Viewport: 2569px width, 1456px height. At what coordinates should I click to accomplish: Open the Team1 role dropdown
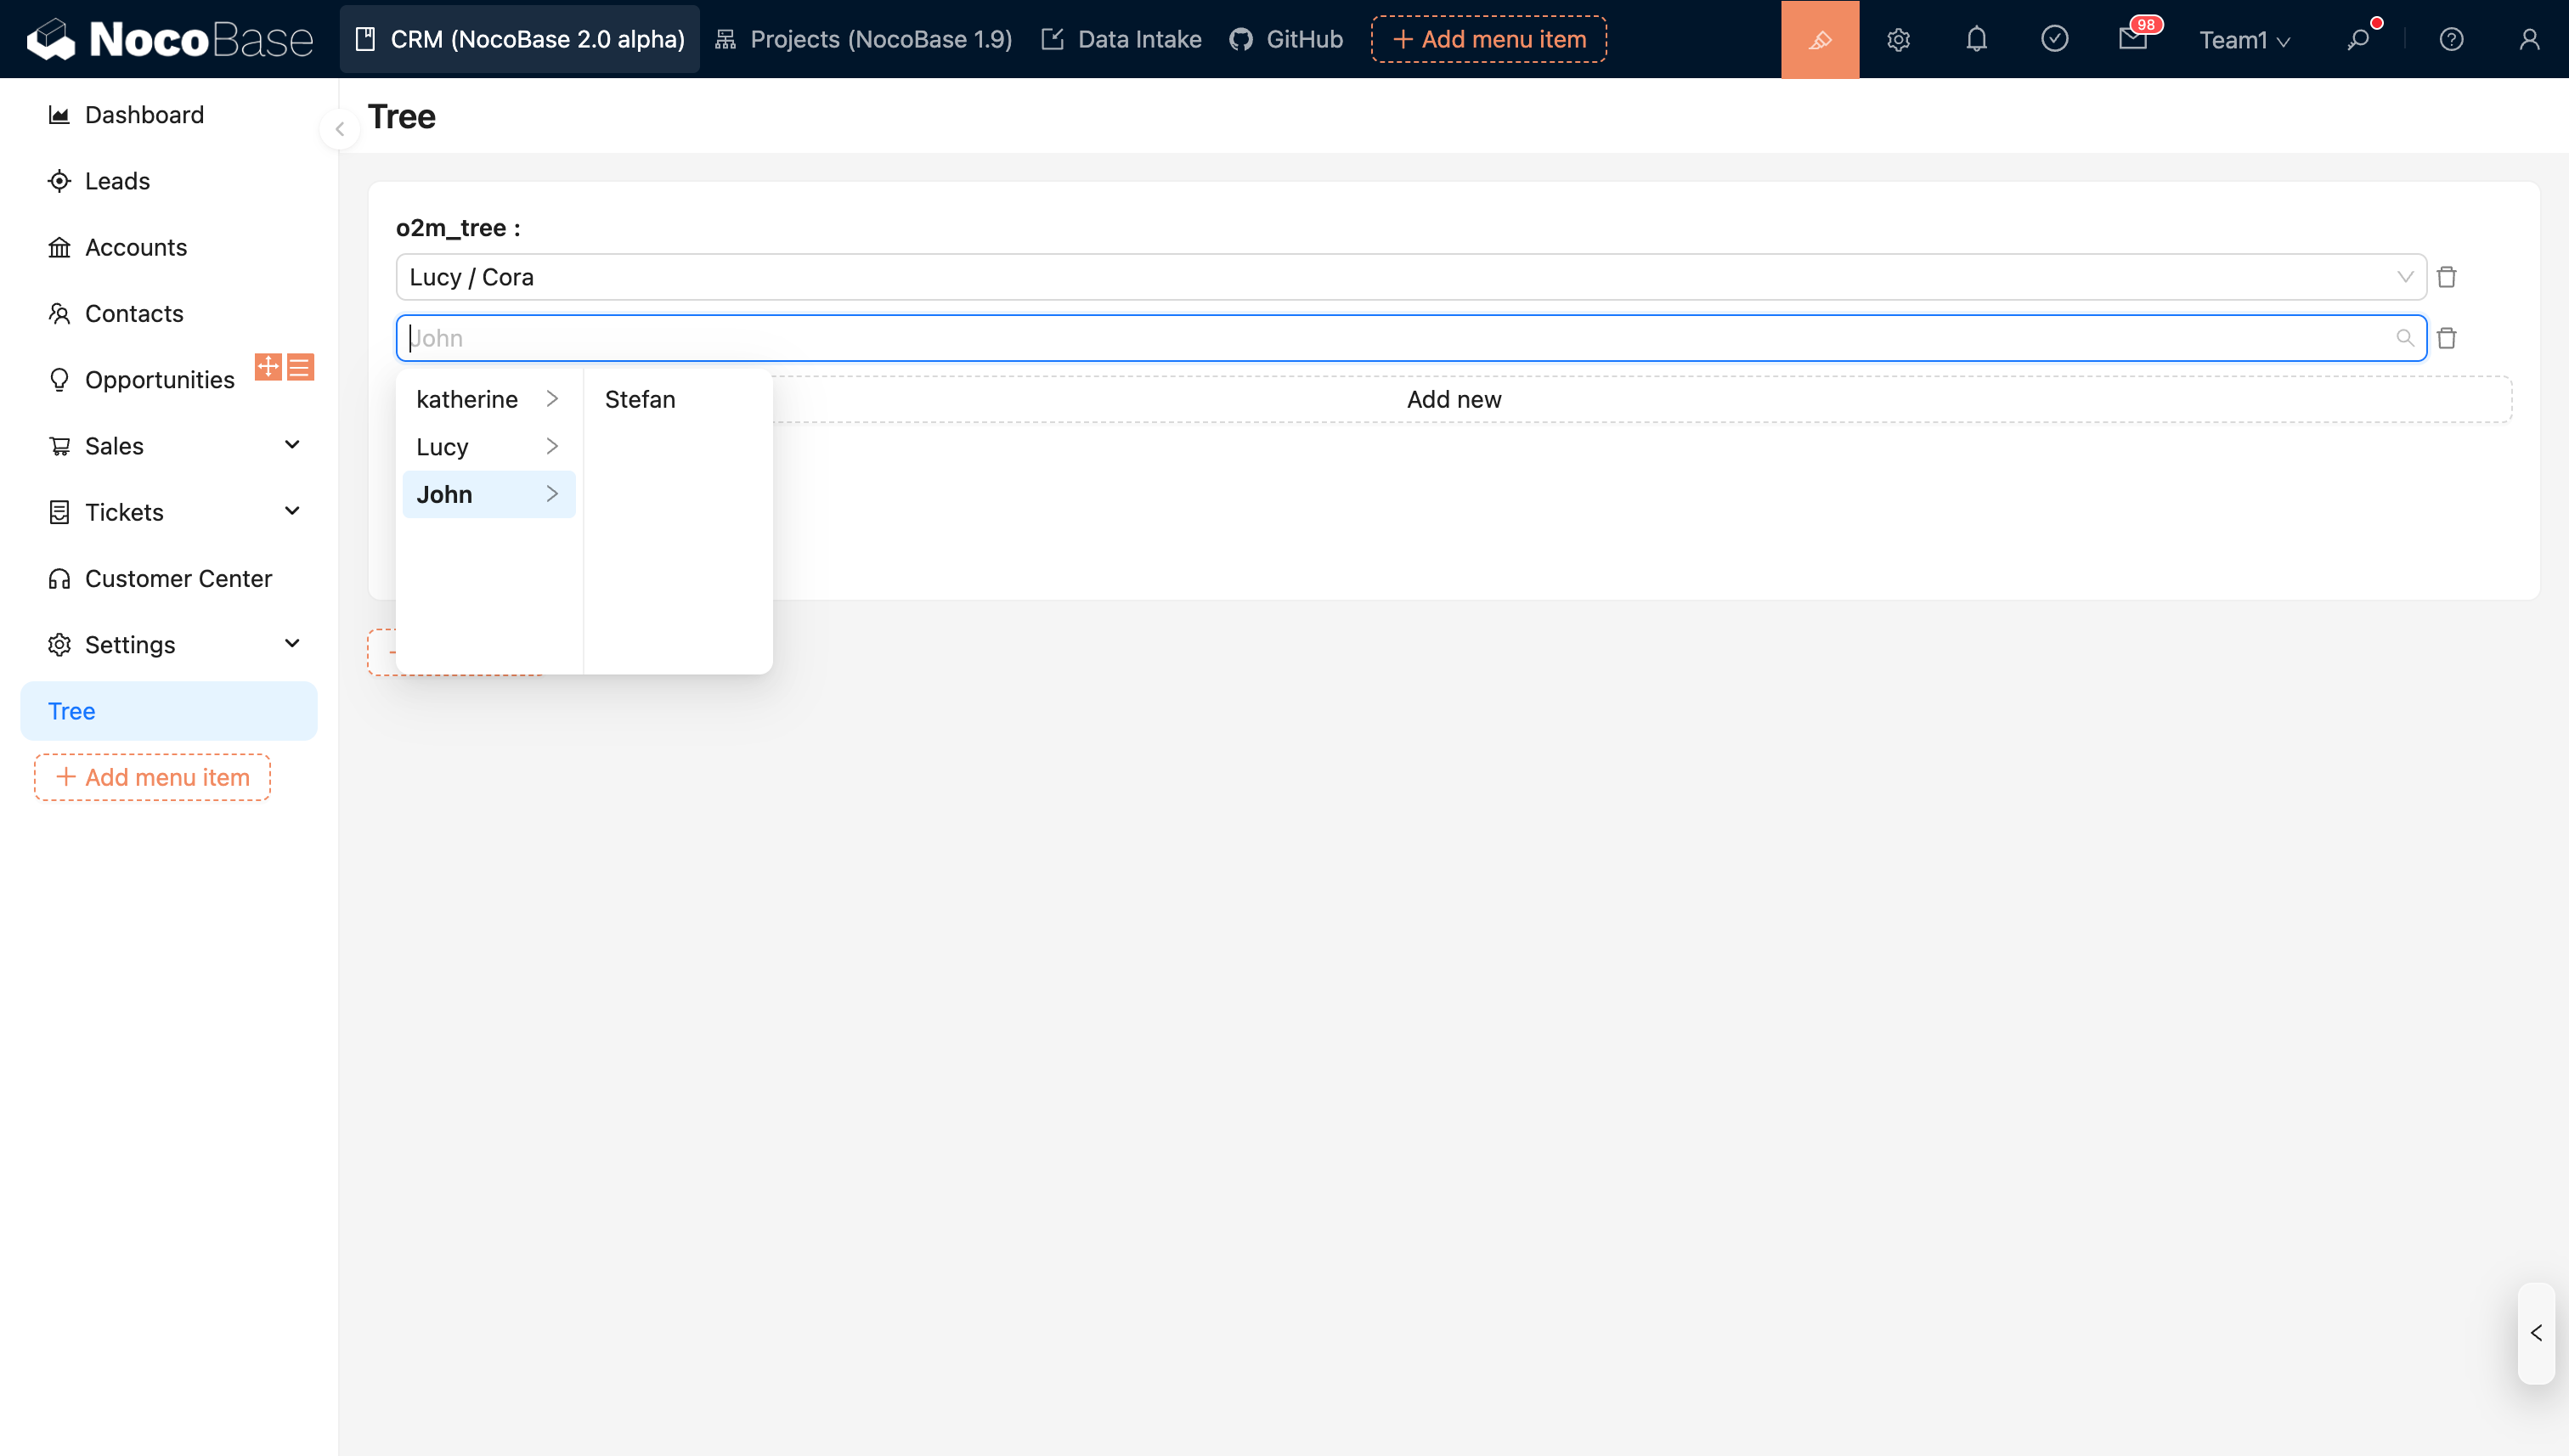point(2243,40)
